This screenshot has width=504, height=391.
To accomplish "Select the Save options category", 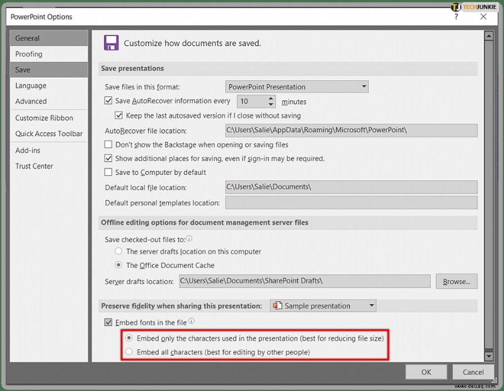I will click(49, 69).
